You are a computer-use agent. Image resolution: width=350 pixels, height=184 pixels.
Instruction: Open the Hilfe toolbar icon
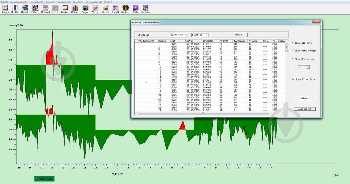(x=135, y=8)
